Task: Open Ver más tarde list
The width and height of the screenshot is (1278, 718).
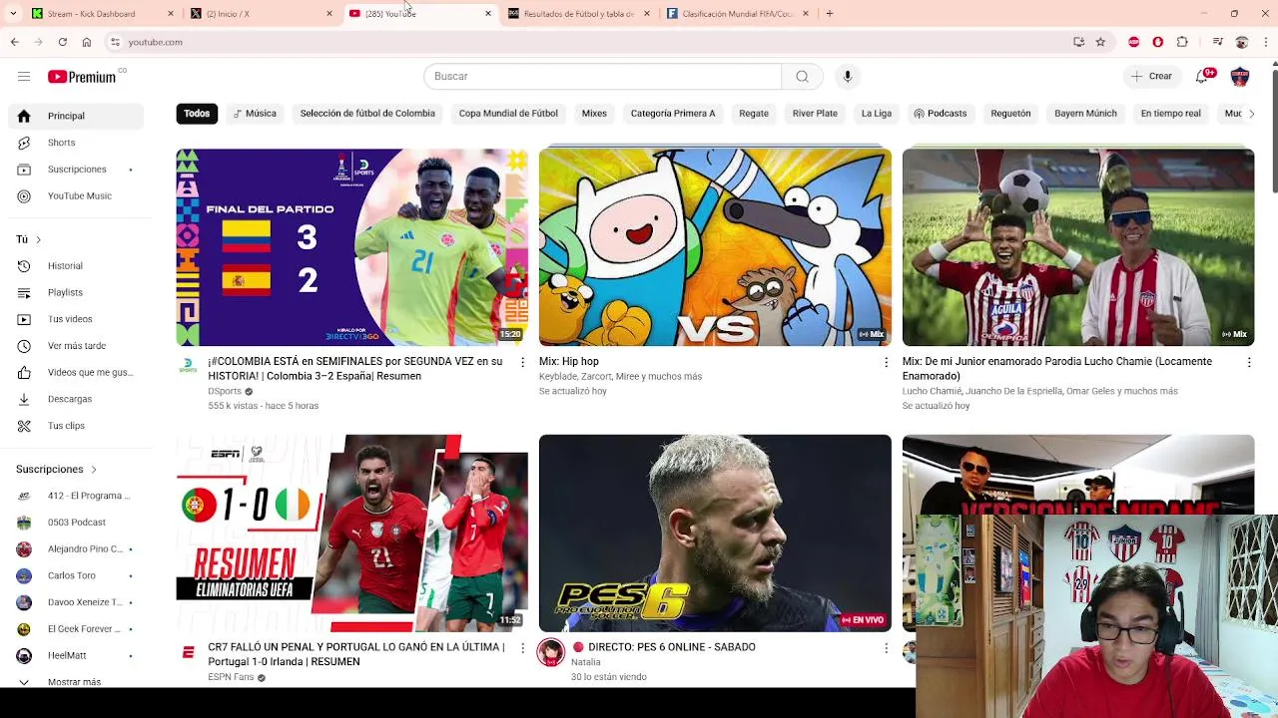Action: [76, 346]
